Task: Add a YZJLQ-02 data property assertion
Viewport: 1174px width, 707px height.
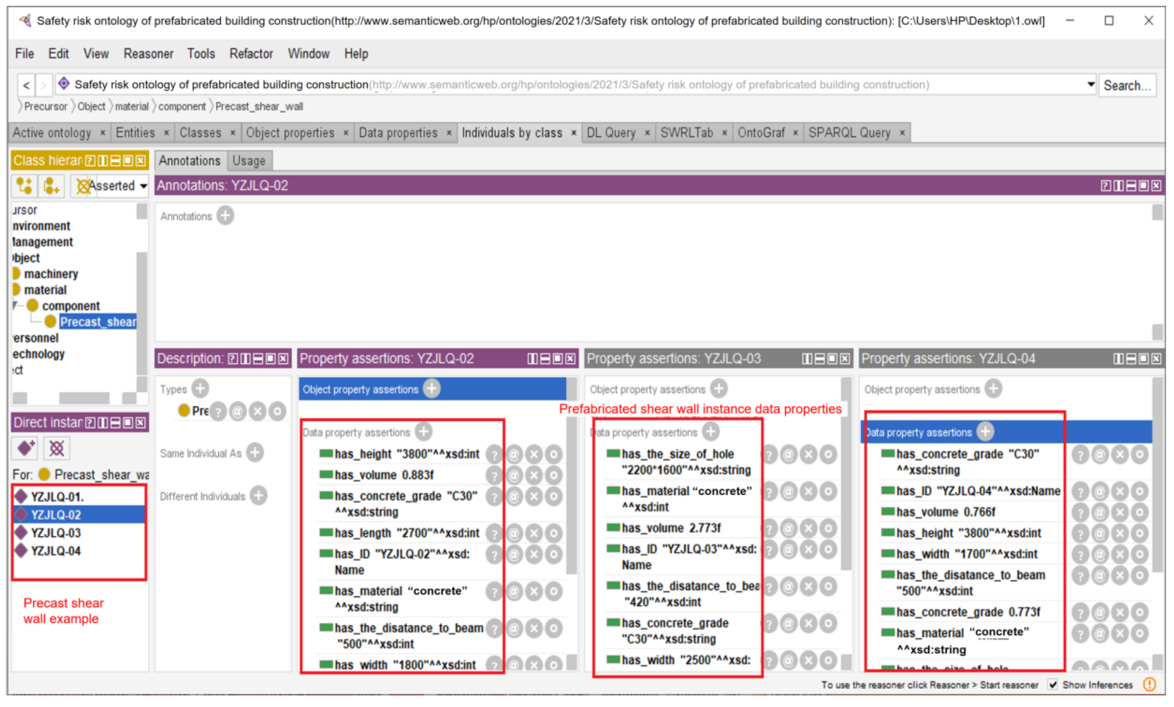Action: click(423, 432)
